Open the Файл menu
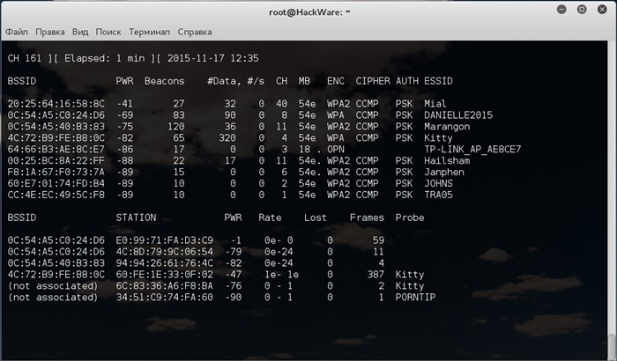The width and height of the screenshot is (617, 361). 17,32
